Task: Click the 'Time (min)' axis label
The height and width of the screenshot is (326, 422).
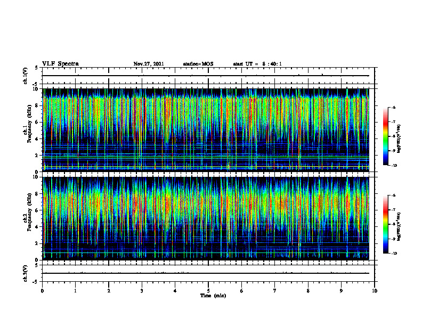Action: point(213,296)
